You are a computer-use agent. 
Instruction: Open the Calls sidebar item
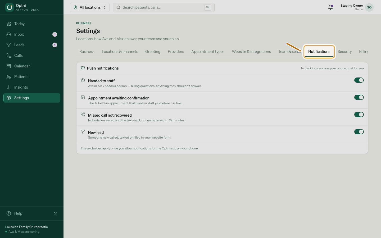point(32,56)
